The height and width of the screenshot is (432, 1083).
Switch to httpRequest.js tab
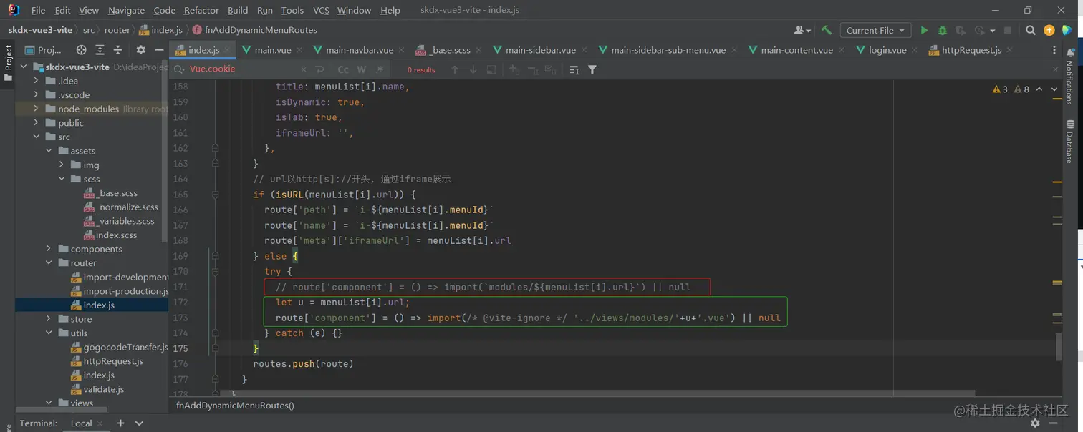[971, 50]
